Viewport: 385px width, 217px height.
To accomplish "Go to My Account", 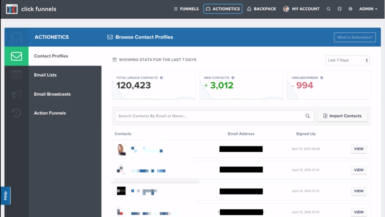I will coord(302,9).
